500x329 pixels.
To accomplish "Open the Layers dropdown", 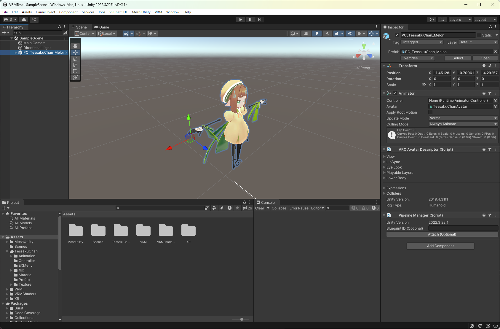I will click(x=460, y=20).
